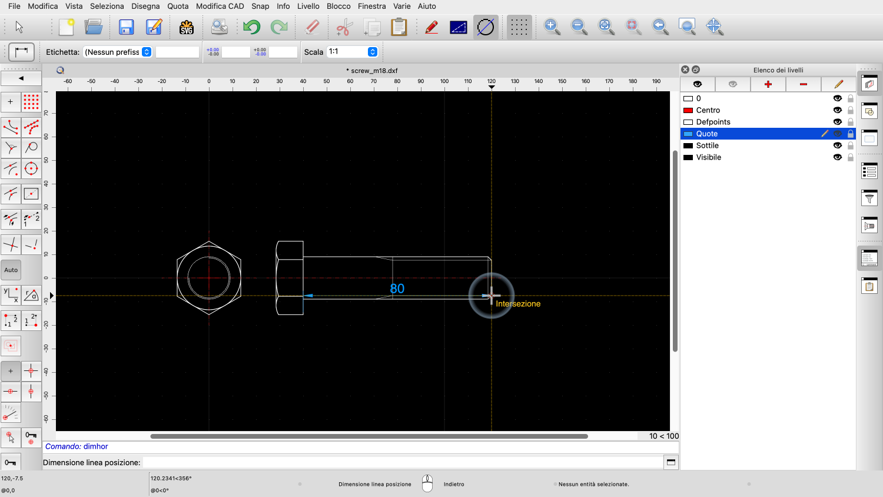Image resolution: width=883 pixels, height=497 pixels.
Task: Toggle the grid display icon
Action: (519, 27)
